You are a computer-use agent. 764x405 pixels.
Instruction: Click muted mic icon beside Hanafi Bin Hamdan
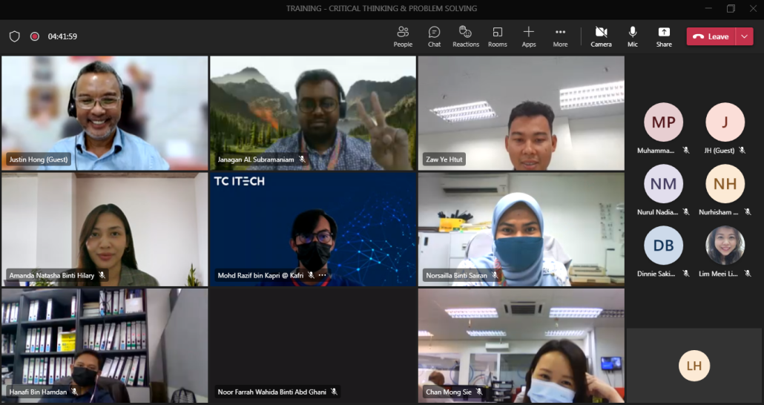tap(75, 392)
